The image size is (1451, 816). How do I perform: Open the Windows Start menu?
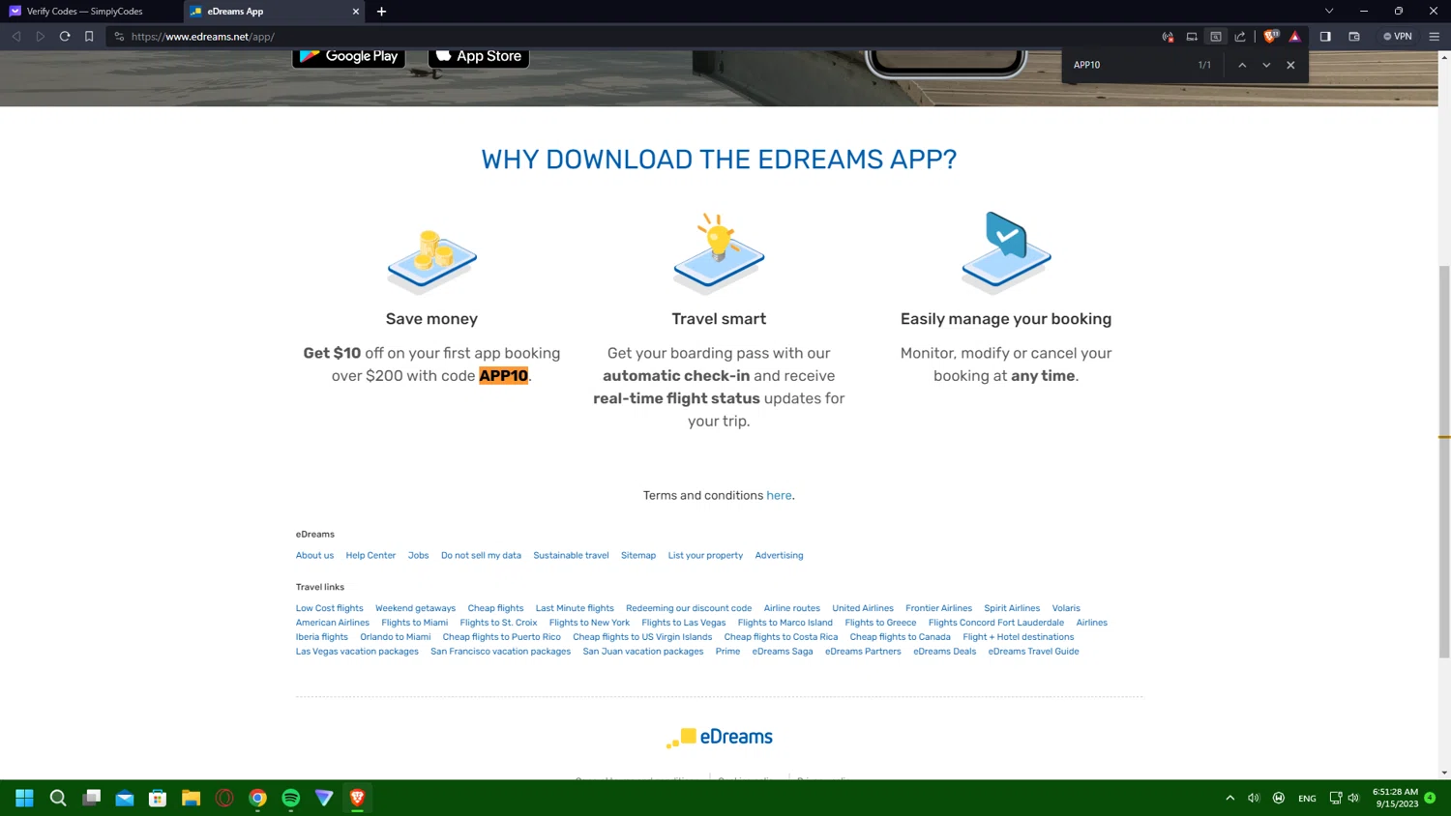click(x=24, y=798)
